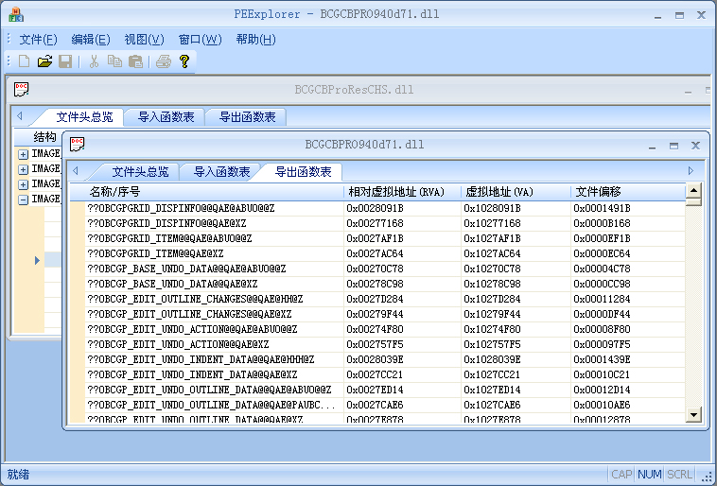Select row ??0BCGPGRID_ITEM@@QAE@XZ
This screenshot has height=486, width=717.
(385, 253)
